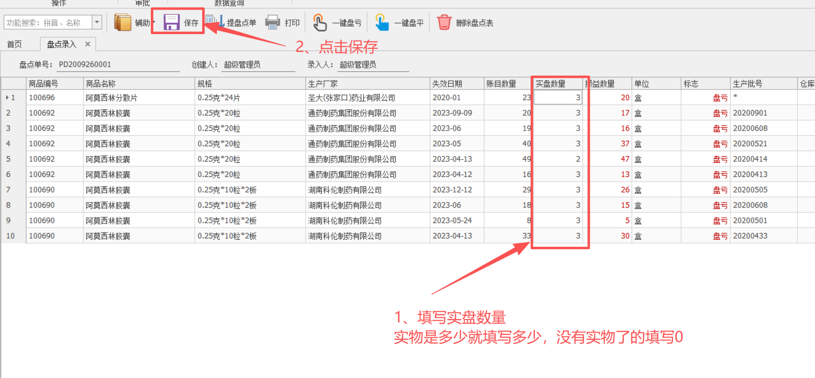Click the 删除盘点表 button label
The height and width of the screenshot is (378, 815).
[475, 23]
